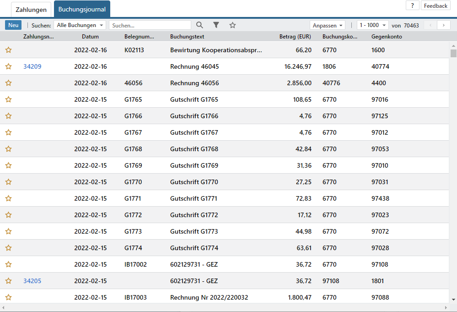Go to next page arrow
This screenshot has height=312, width=457.
(444, 25)
